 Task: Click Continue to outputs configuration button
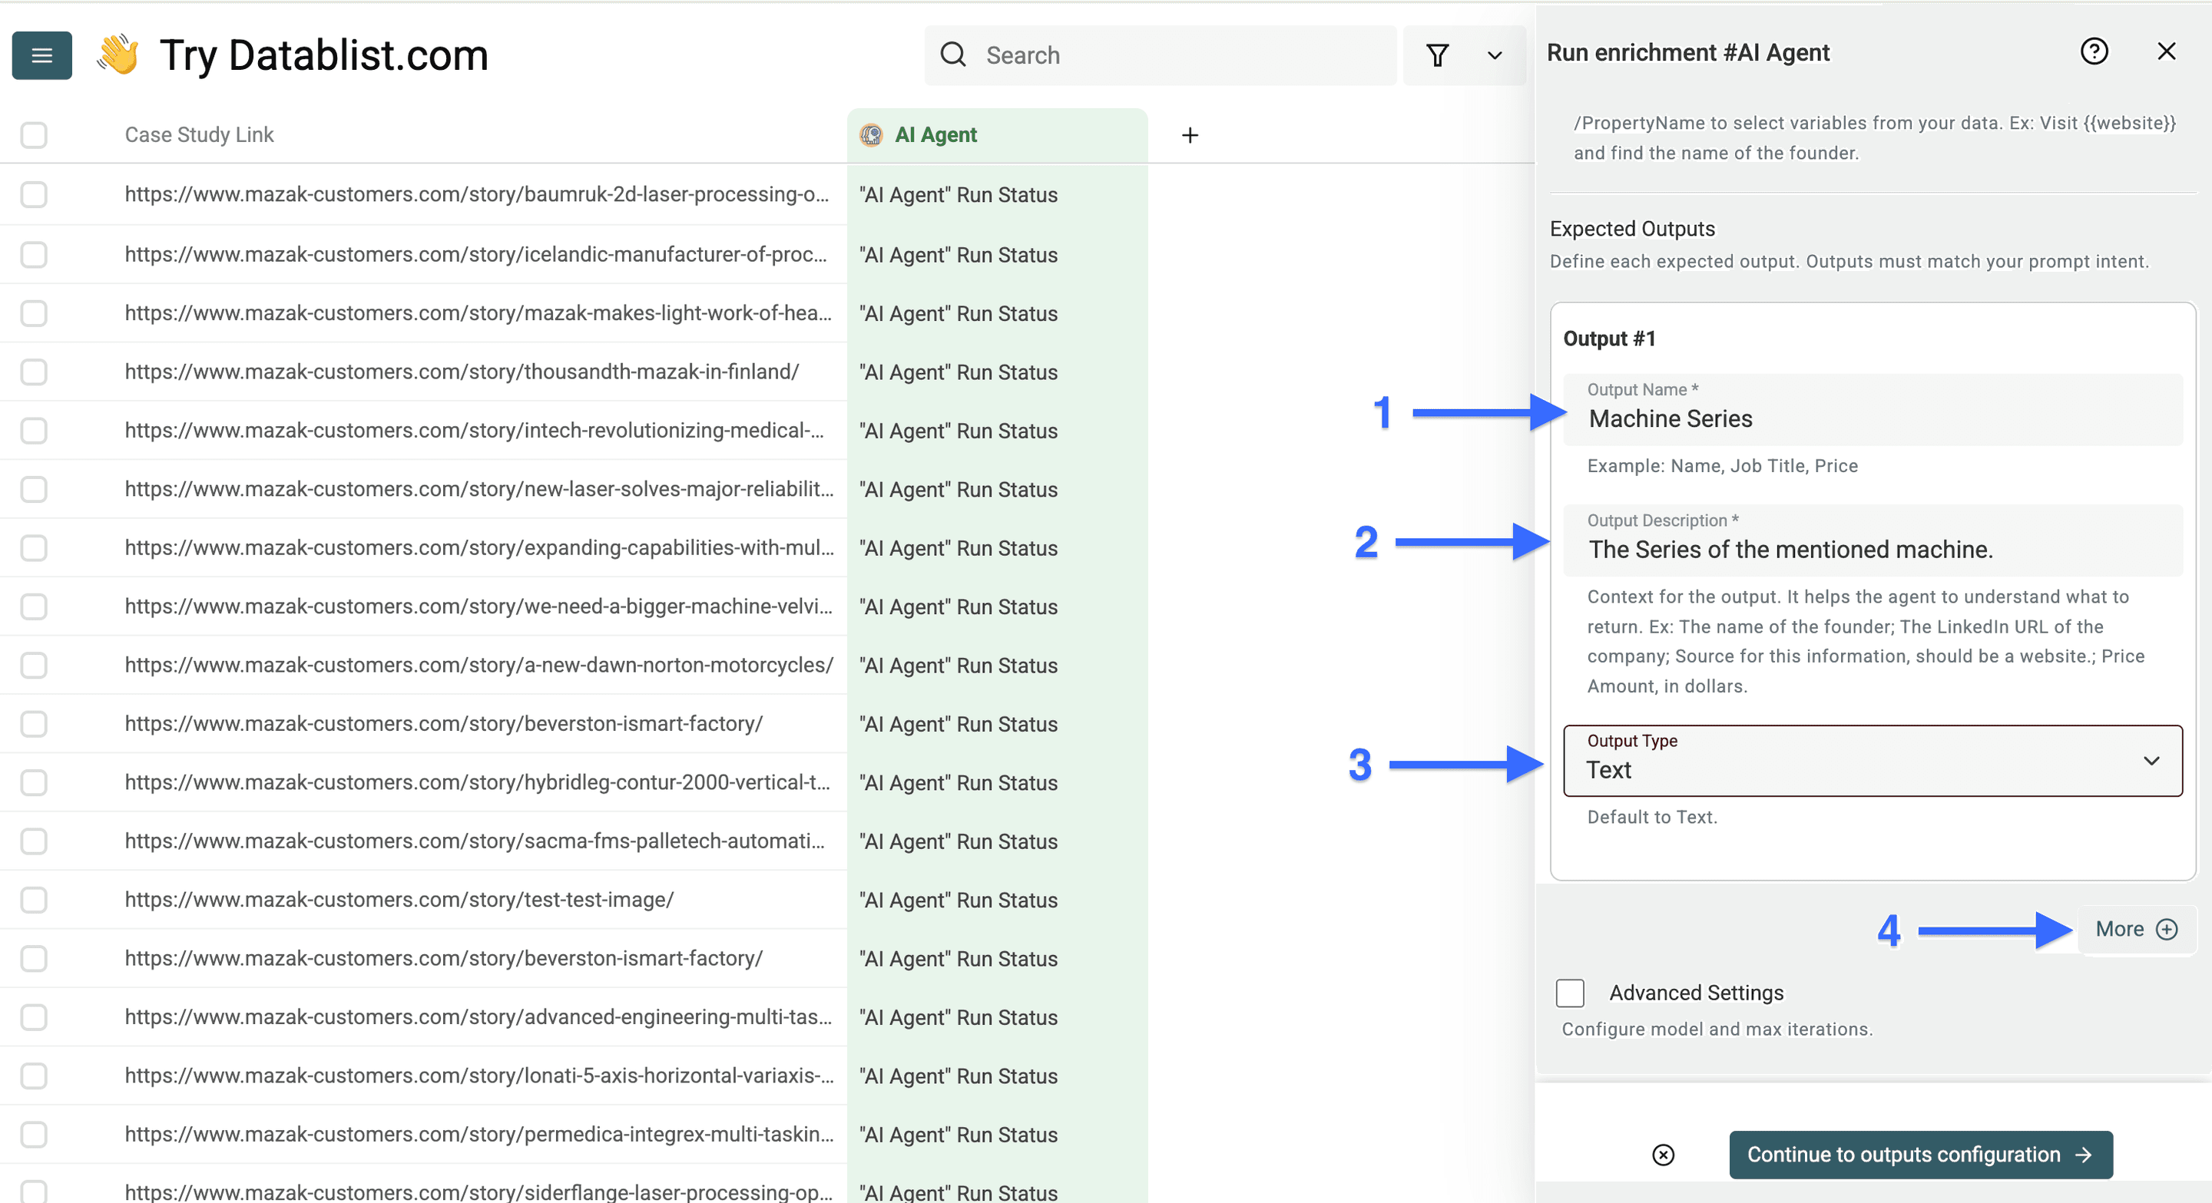point(1920,1154)
